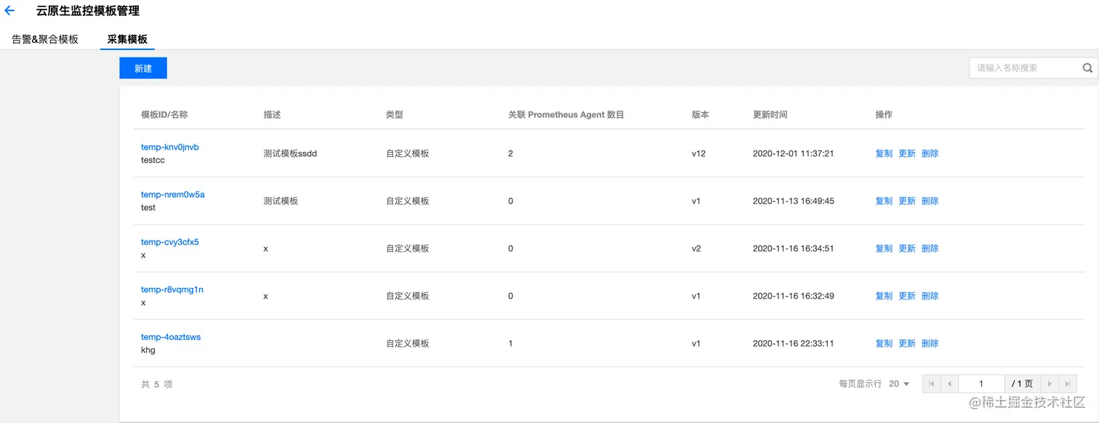The width and height of the screenshot is (1099, 423).
Task: Open template temp-knv0jnvb link
Action: point(170,147)
